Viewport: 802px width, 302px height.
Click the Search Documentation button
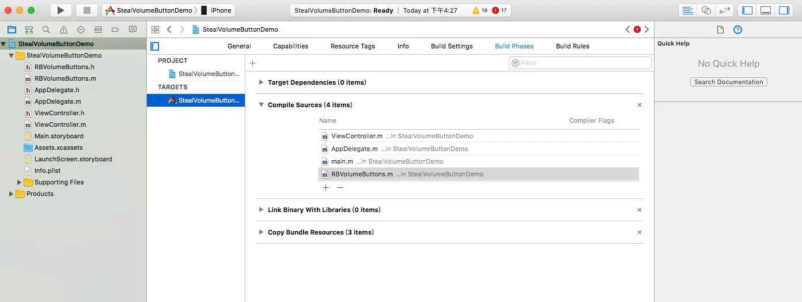pos(729,82)
